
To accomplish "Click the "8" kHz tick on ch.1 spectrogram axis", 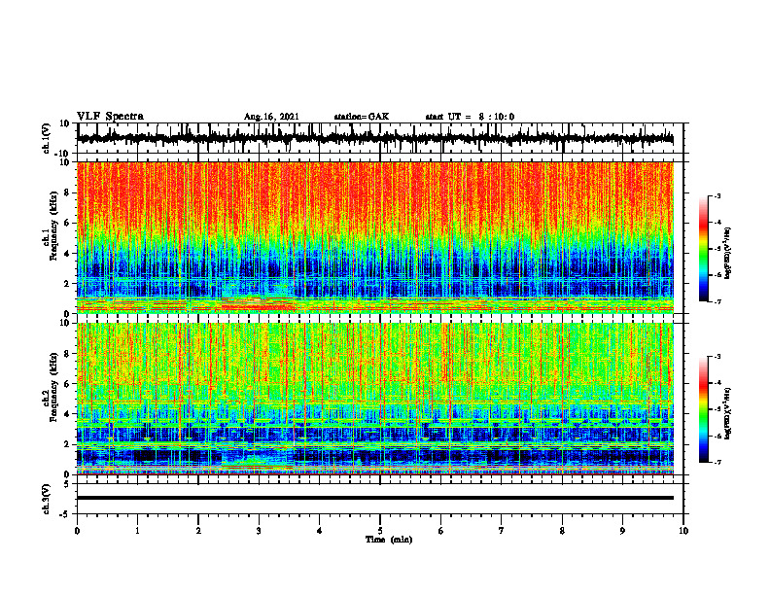I will [67, 192].
